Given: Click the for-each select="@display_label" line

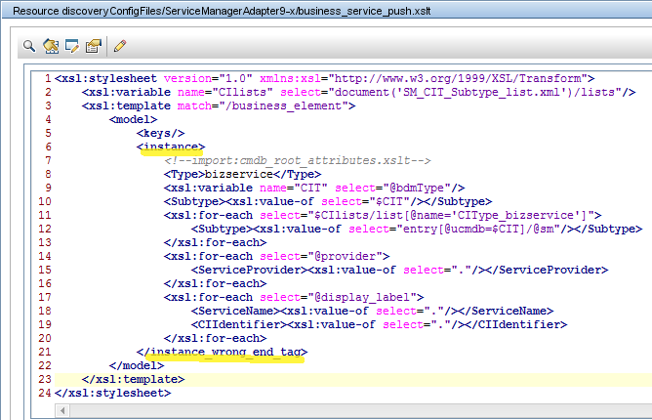Looking at the screenshot, I should (x=294, y=298).
